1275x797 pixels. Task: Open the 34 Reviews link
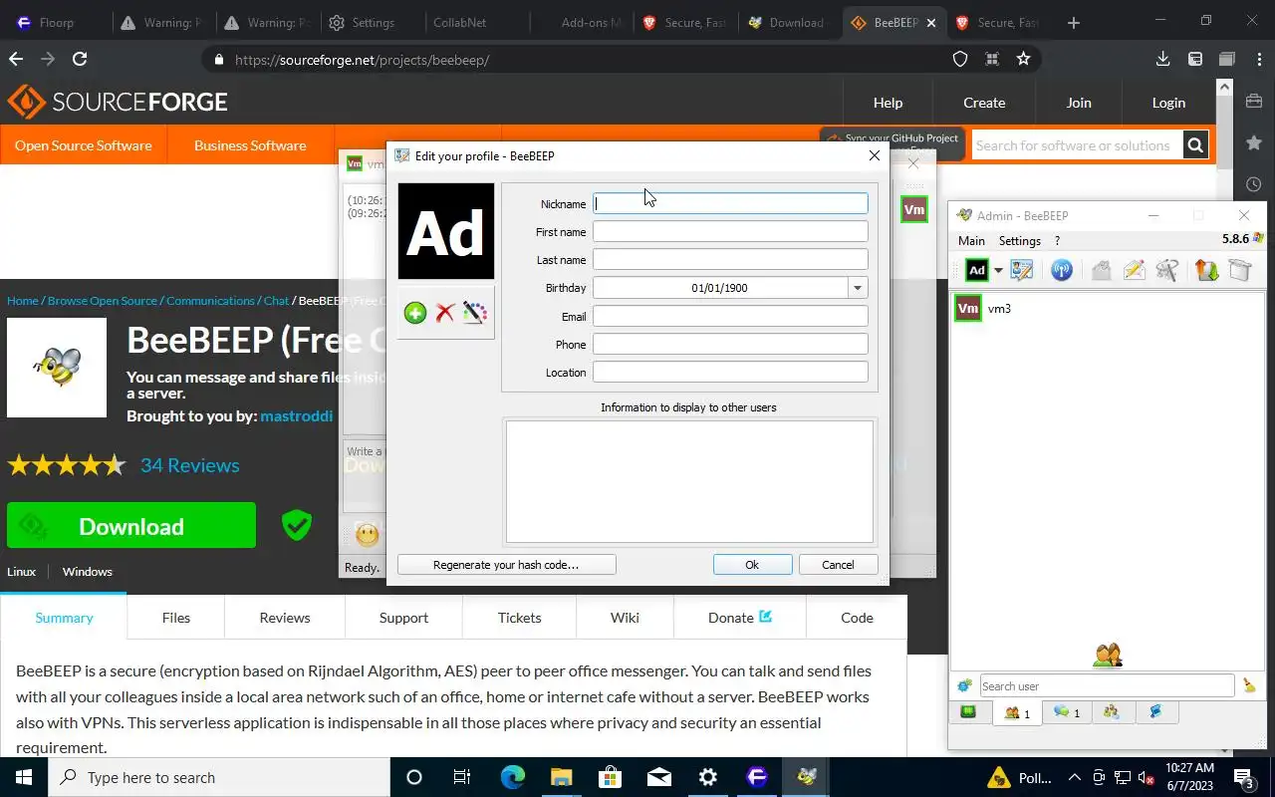189,465
